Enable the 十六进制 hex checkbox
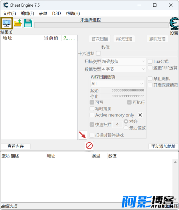This screenshot has height=210, width=179. pyautogui.click(x=98, y=54)
